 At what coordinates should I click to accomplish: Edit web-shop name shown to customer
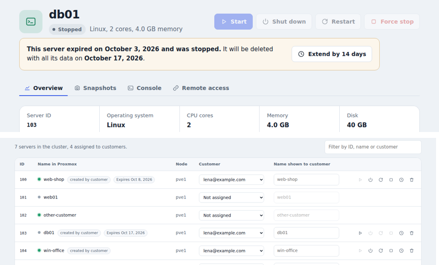[307, 179]
